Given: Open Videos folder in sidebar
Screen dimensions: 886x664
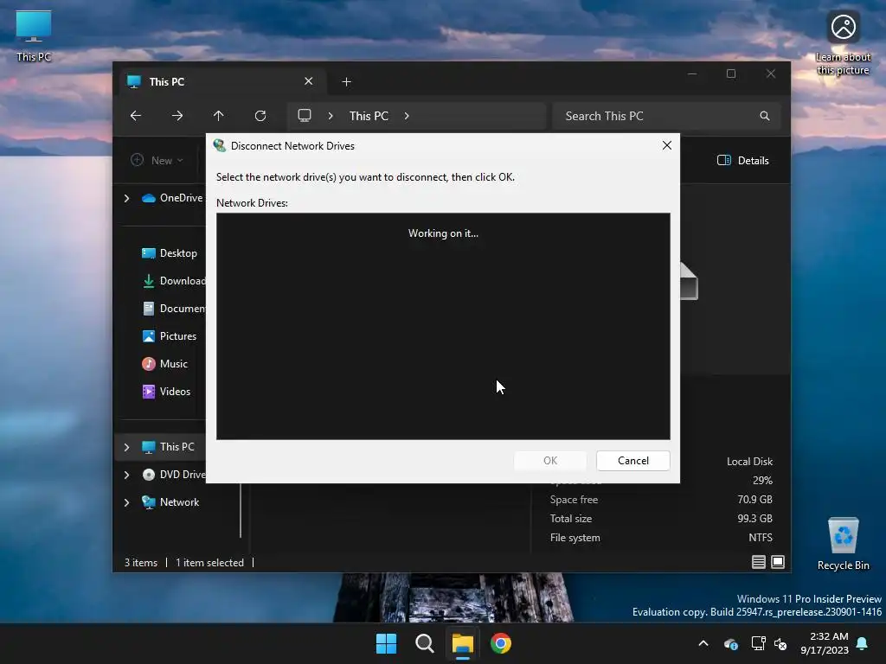Looking at the screenshot, I should pyautogui.click(x=166, y=392).
